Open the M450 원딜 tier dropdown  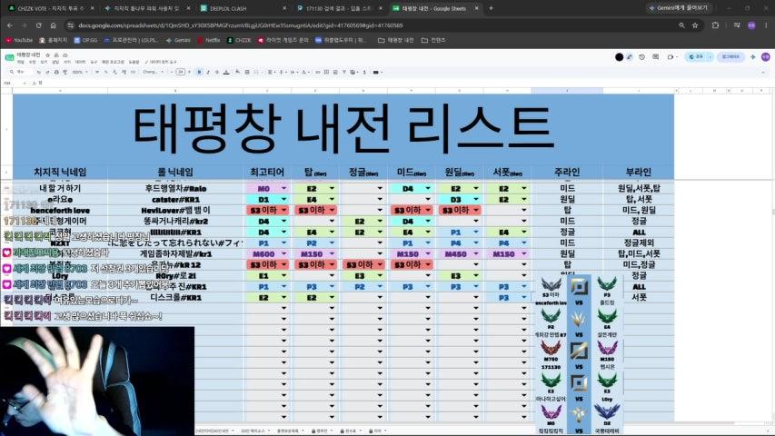tap(476, 253)
